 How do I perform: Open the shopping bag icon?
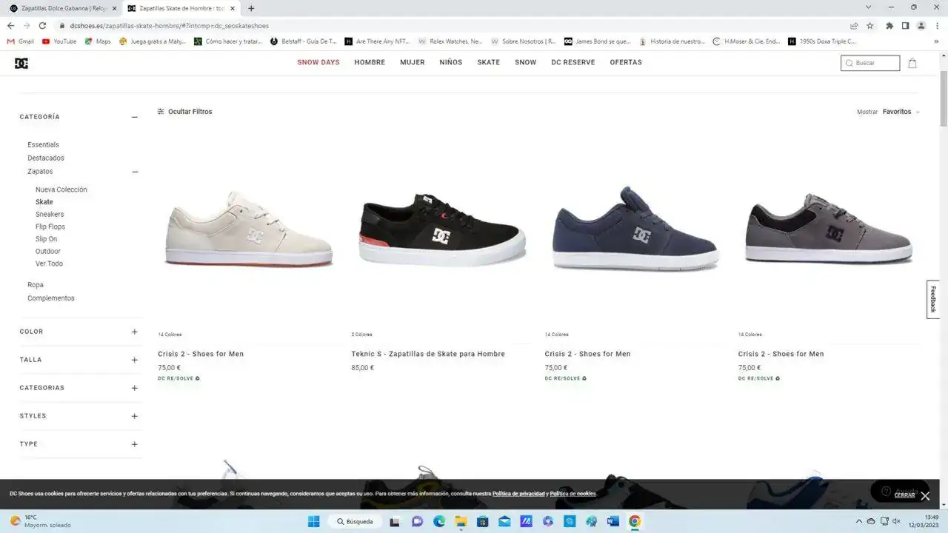[912, 63]
